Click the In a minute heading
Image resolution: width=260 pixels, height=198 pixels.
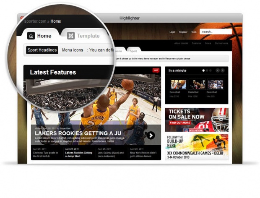[x=177, y=70]
